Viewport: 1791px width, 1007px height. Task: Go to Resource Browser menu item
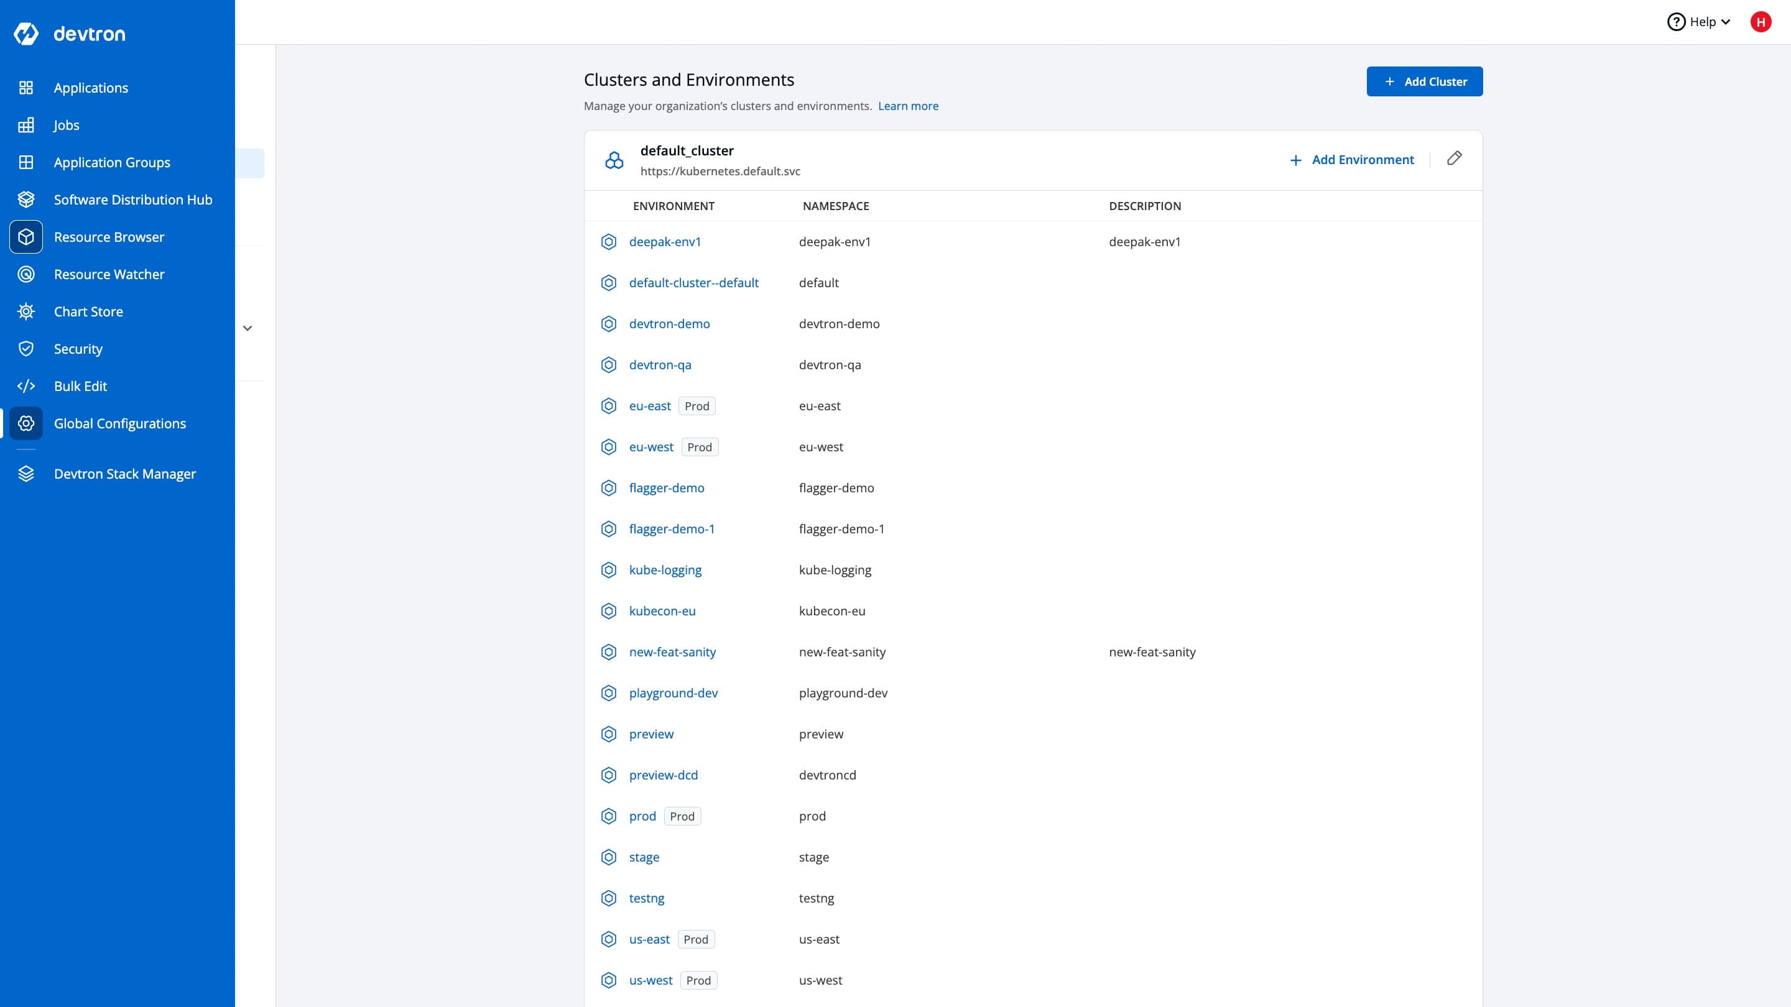pos(109,237)
